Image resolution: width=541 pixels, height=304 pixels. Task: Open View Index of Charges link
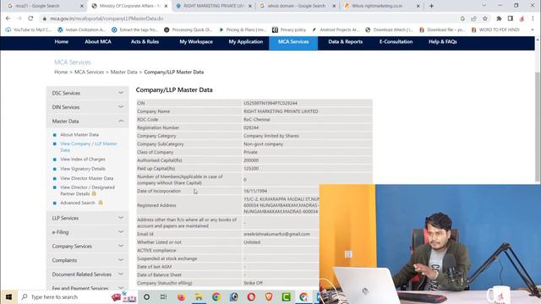point(83,160)
